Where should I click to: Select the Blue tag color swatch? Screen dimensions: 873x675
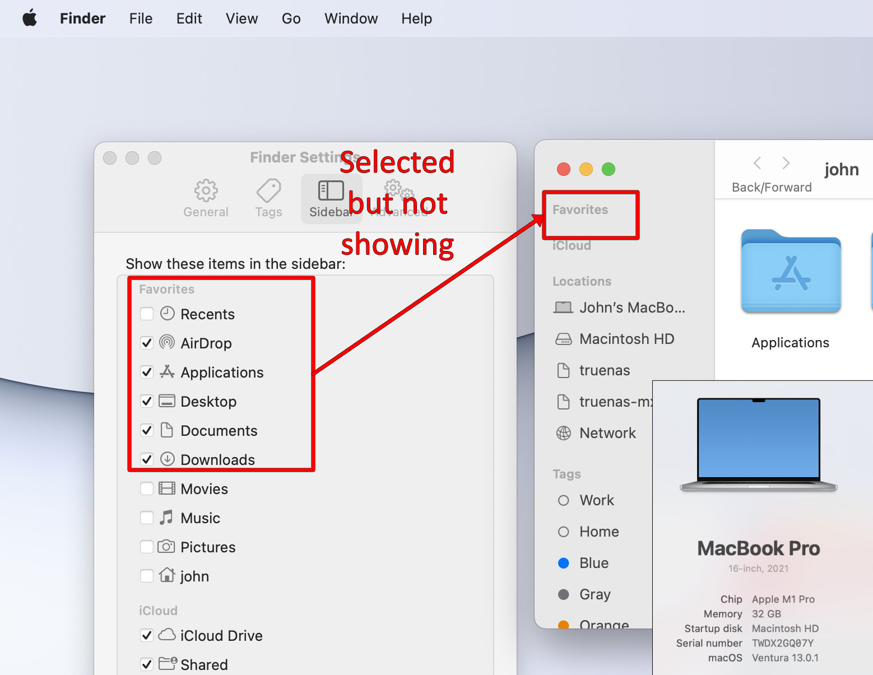click(563, 562)
